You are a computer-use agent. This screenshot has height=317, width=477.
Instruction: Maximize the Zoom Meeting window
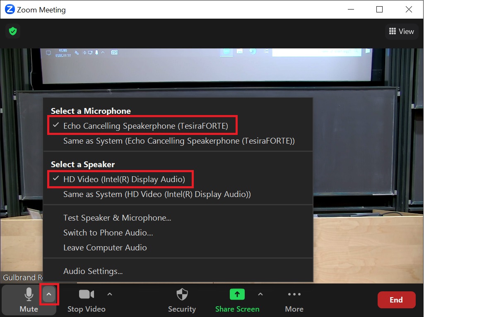(379, 10)
